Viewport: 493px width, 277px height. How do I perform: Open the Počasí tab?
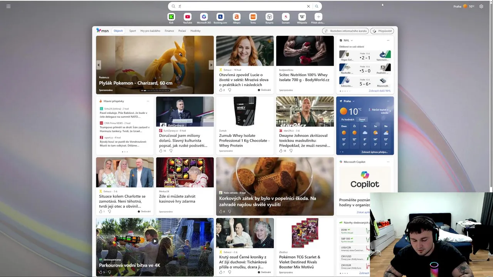click(x=182, y=31)
